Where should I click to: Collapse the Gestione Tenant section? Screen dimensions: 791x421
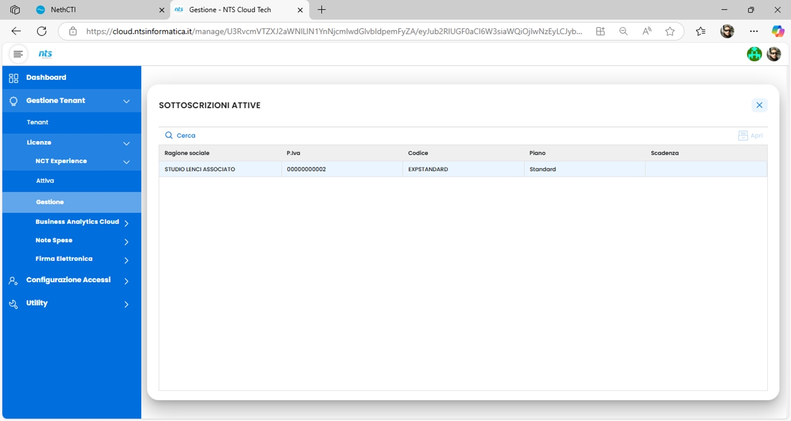coord(127,102)
